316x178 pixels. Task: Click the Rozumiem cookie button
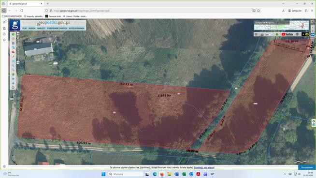(307, 167)
